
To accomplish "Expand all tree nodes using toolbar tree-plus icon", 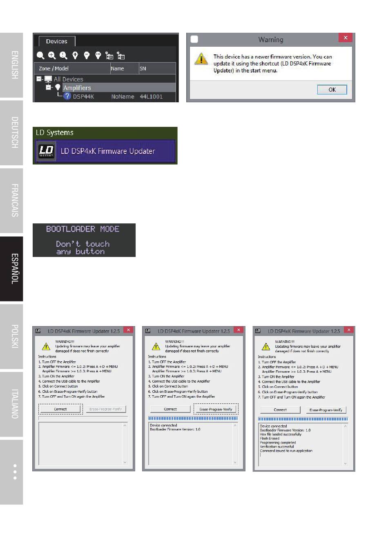I will pos(109,56).
